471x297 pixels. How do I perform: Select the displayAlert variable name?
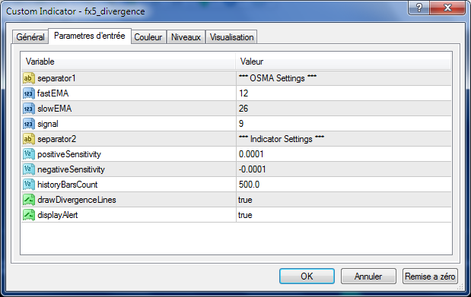click(x=57, y=215)
